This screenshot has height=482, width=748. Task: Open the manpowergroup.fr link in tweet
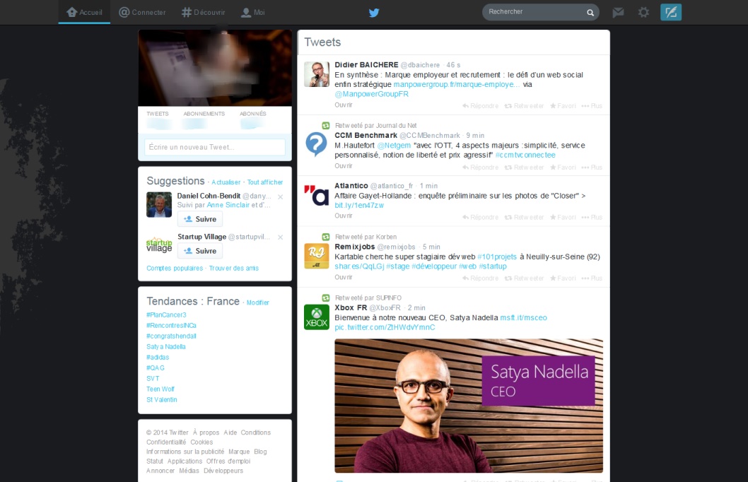[x=457, y=84]
